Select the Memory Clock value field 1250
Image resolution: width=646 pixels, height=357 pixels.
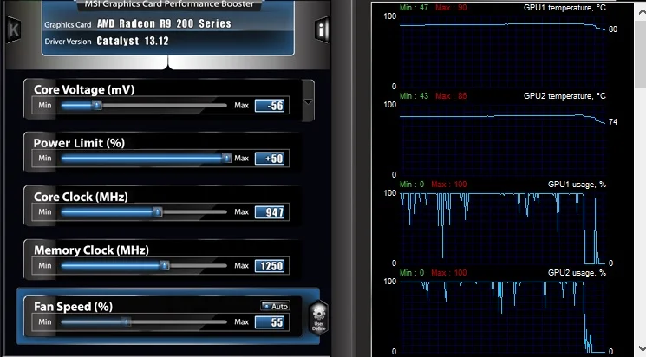click(270, 266)
